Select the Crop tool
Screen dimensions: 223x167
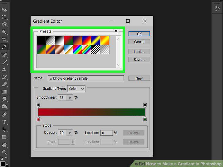[4, 39]
